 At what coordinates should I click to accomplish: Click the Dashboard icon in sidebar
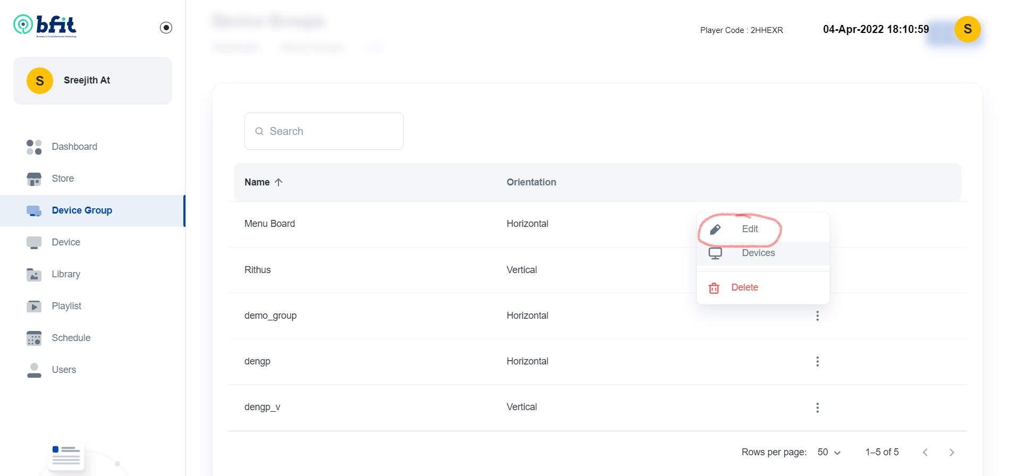pyautogui.click(x=34, y=147)
